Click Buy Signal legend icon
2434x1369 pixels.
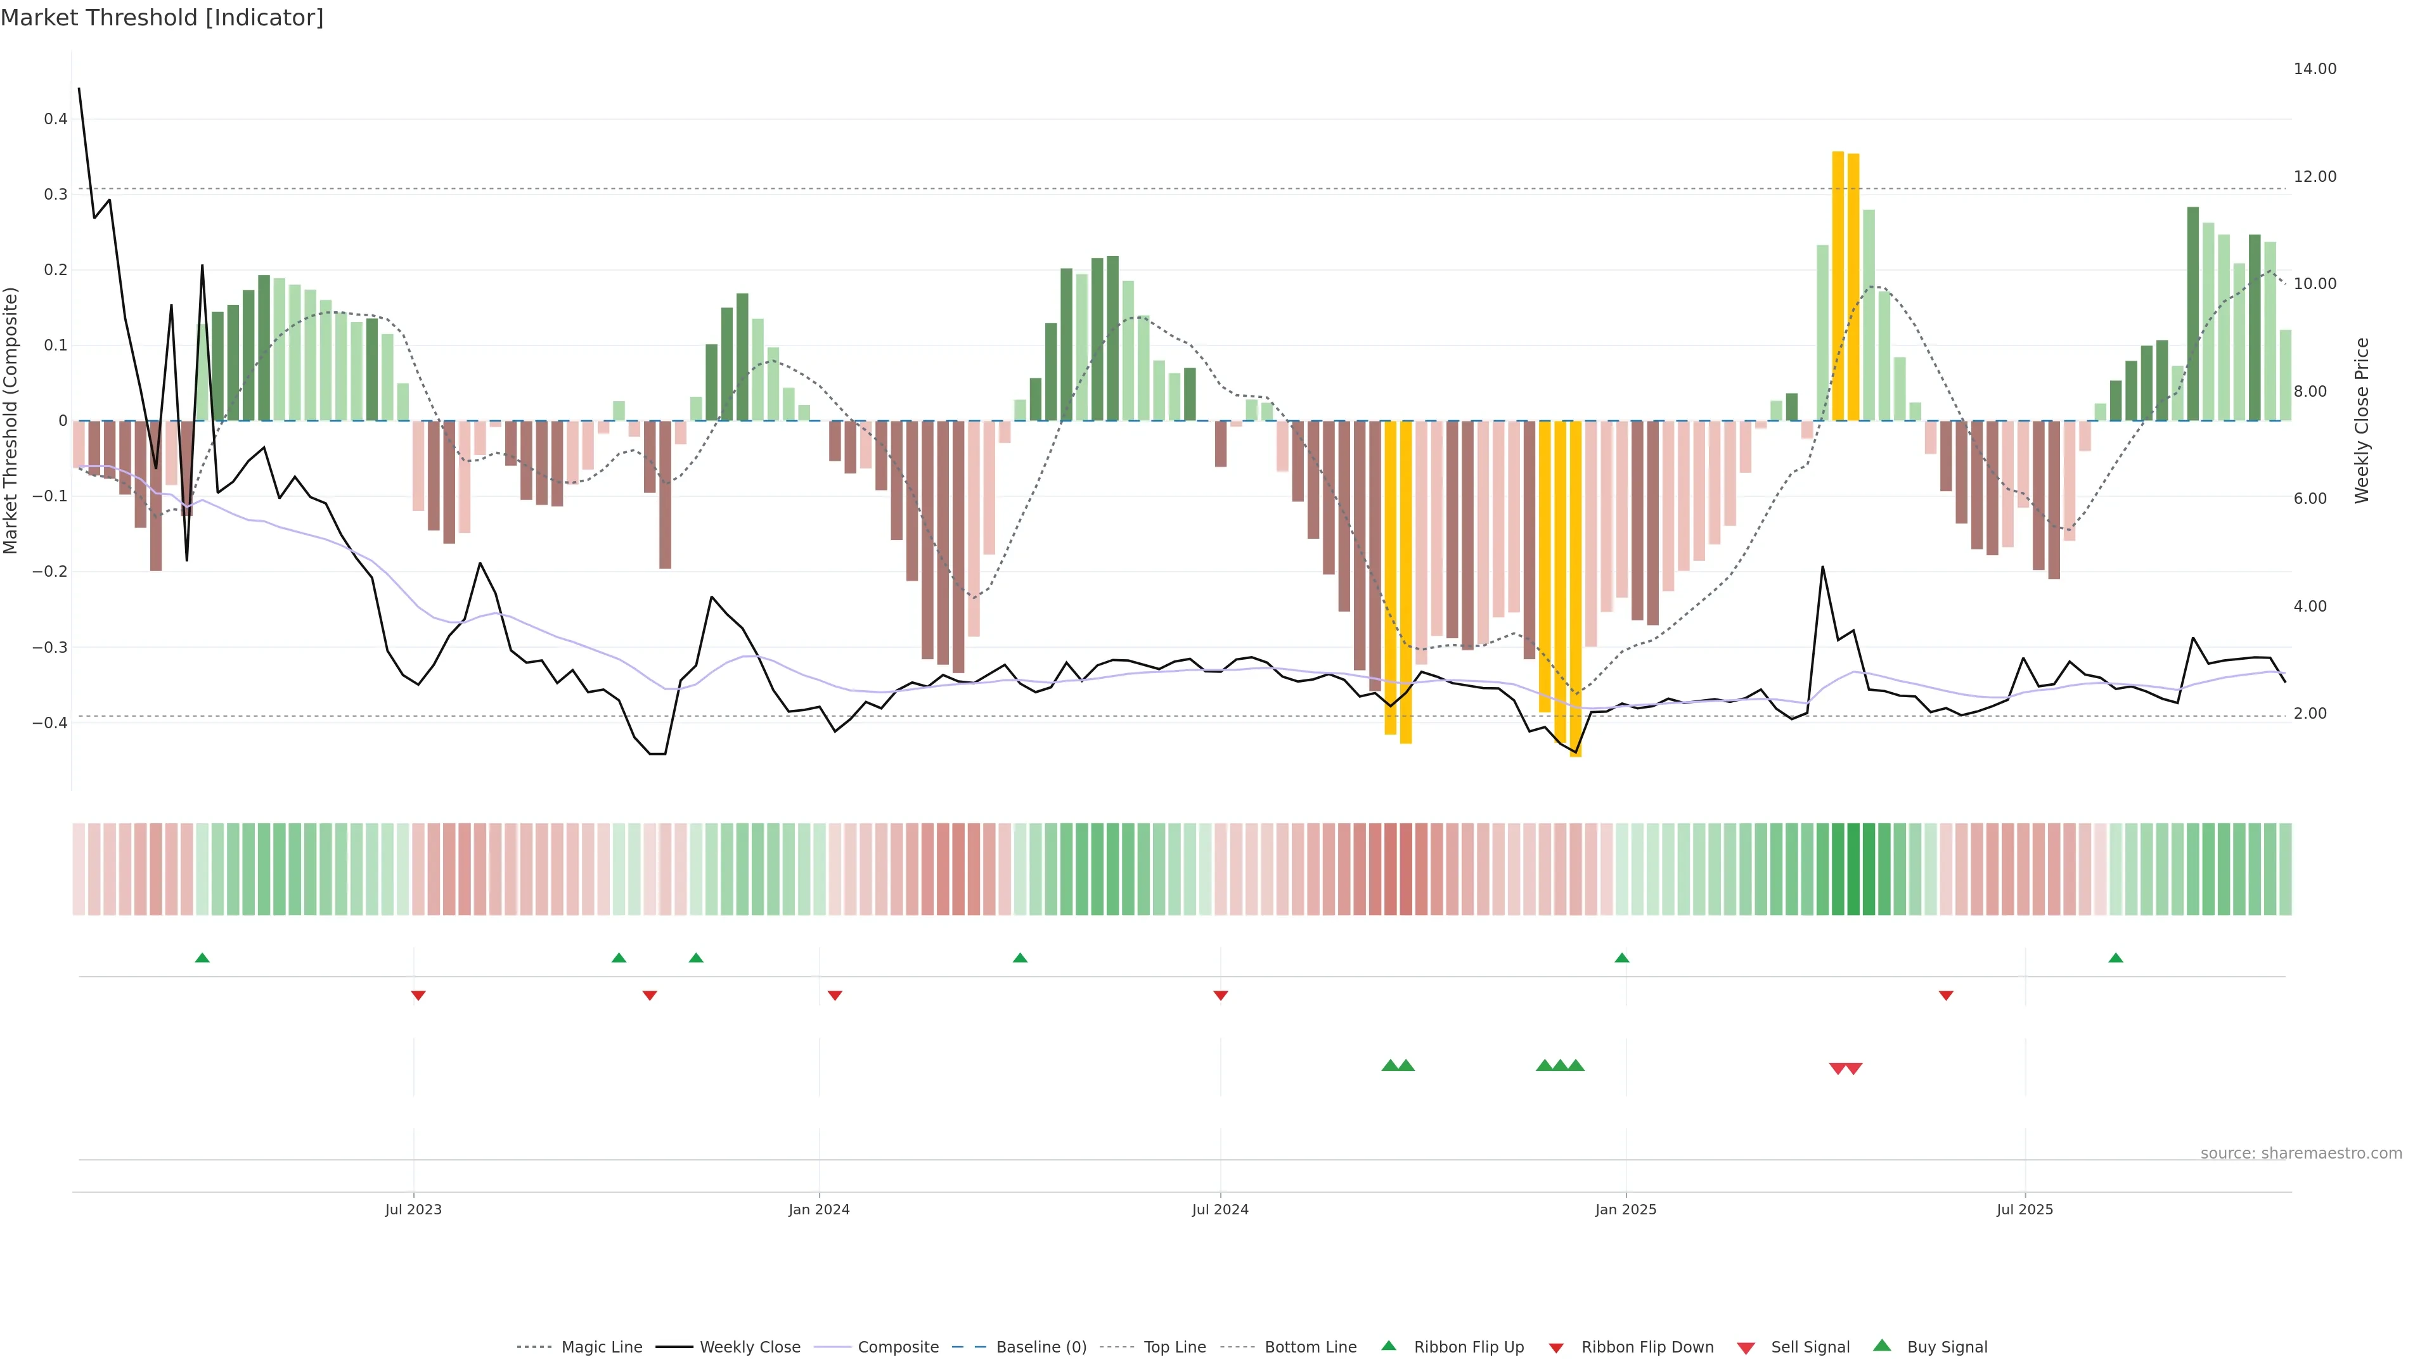[x=1881, y=1346]
